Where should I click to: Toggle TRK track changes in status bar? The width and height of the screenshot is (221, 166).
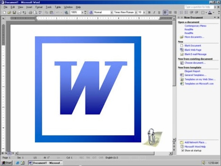tap(88, 158)
